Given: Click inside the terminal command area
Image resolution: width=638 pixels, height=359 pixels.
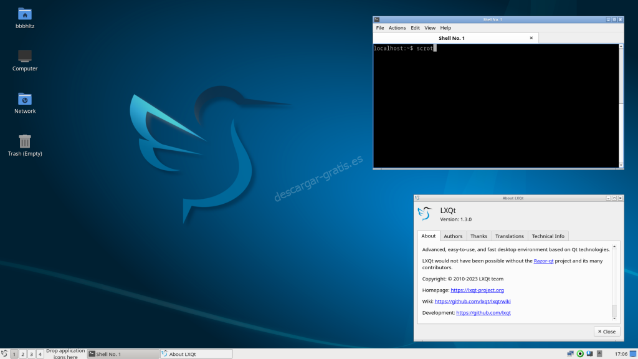Looking at the screenshot, I should click(x=496, y=106).
